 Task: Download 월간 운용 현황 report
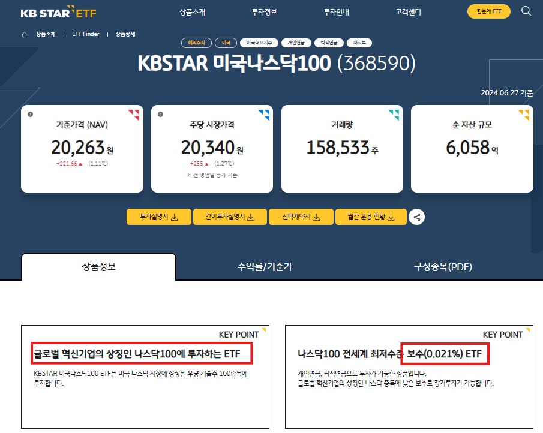[371, 217]
